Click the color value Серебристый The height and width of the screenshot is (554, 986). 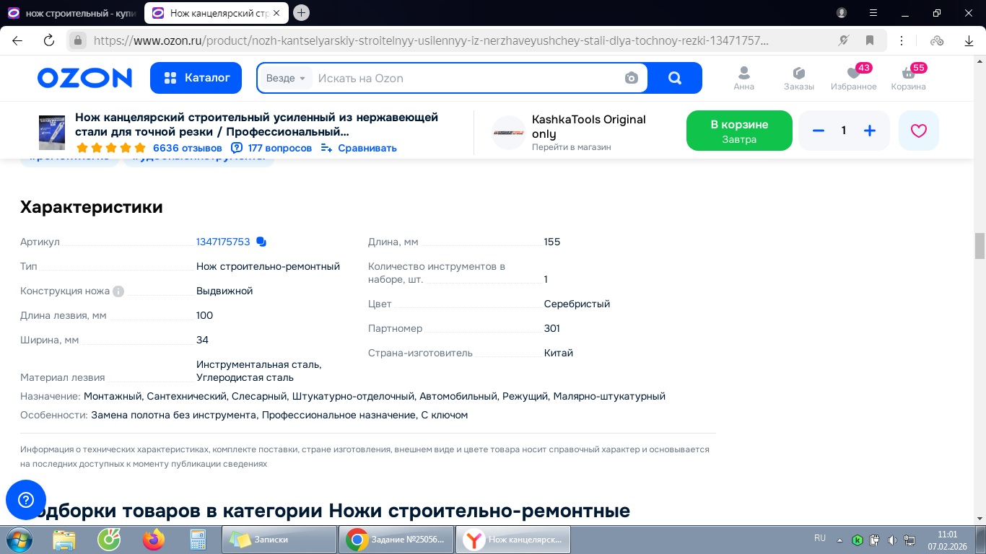click(577, 304)
